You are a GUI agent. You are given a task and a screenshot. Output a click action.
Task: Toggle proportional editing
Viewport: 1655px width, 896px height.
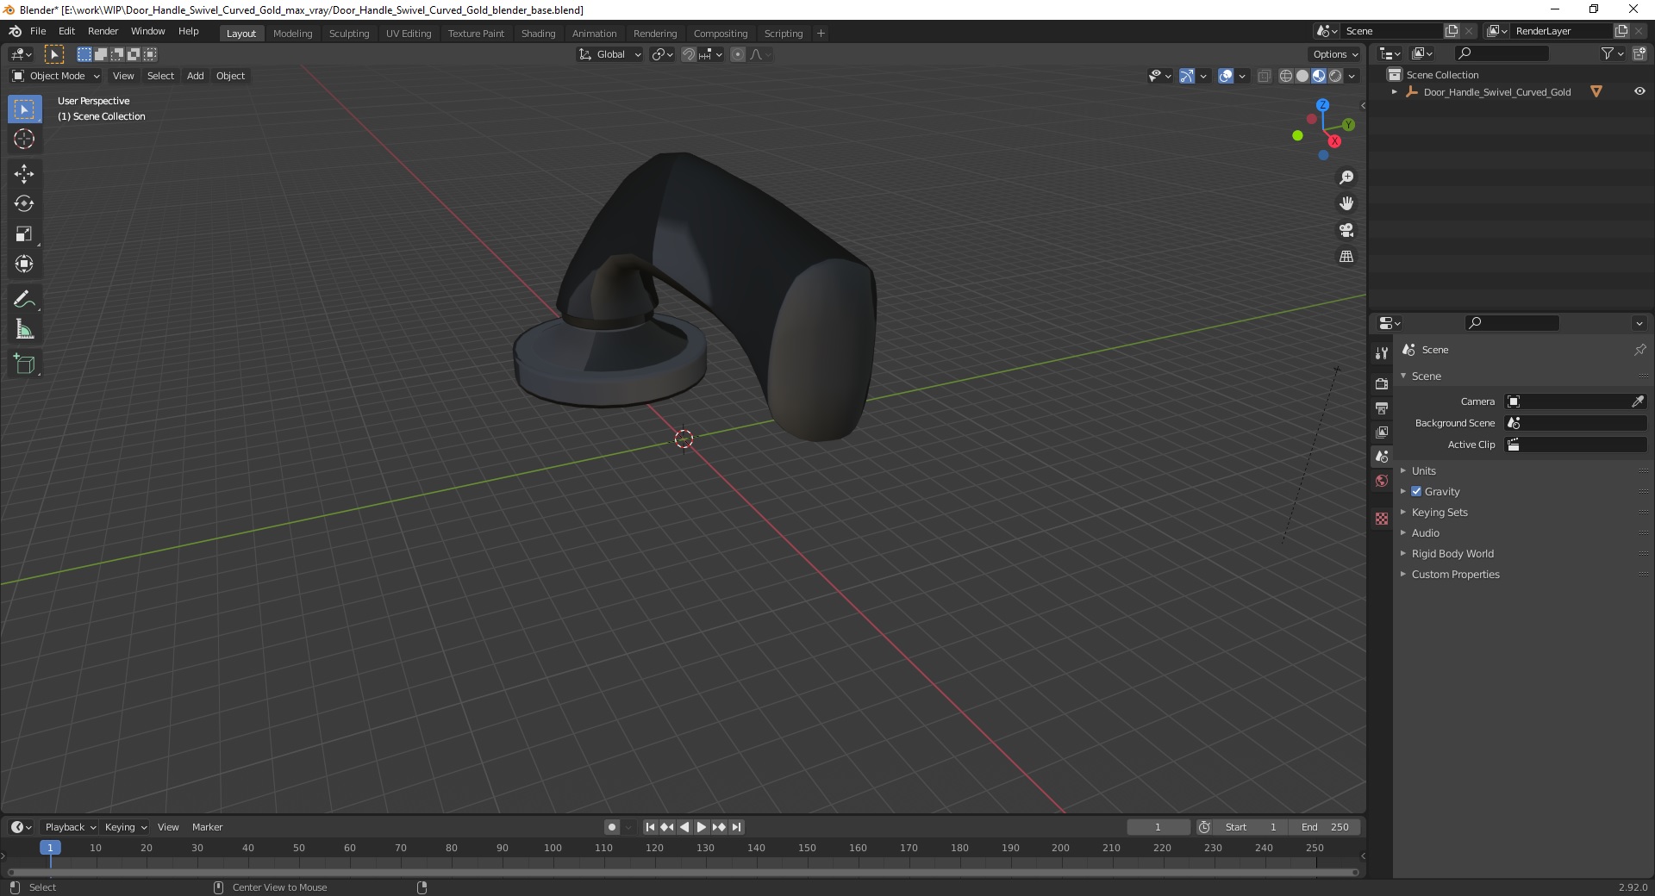(x=738, y=54)
